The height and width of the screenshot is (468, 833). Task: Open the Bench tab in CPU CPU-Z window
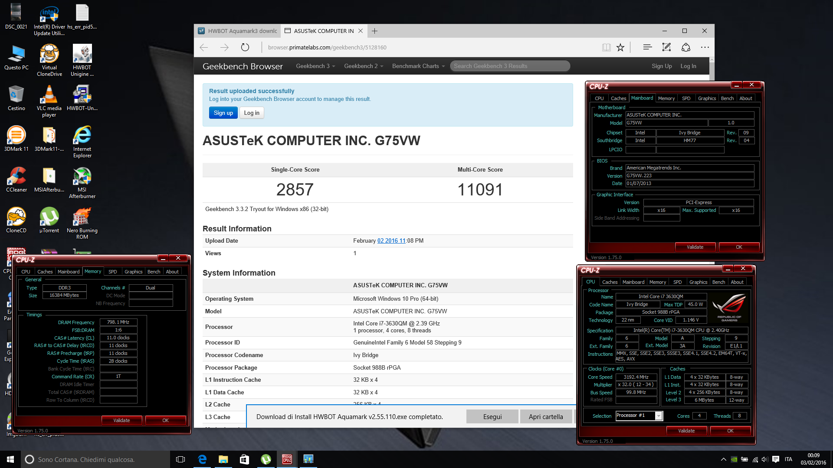point(718,282)
